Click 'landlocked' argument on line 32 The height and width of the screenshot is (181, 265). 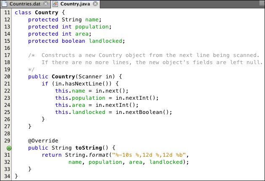[166, 162]
